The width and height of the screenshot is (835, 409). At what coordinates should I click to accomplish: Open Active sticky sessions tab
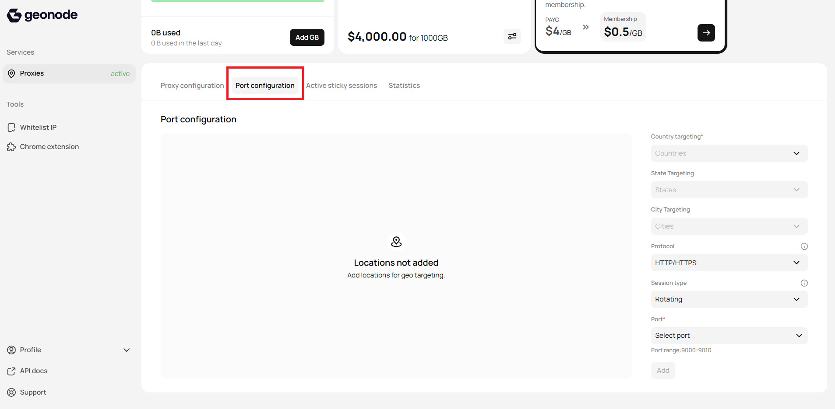coord(342,86)
